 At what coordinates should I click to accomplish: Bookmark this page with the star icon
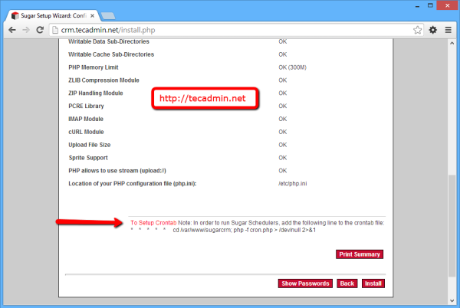click(x=417, y=30)
